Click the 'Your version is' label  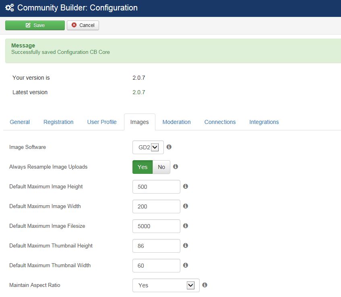pyautogui.click(x=31, y=78)
